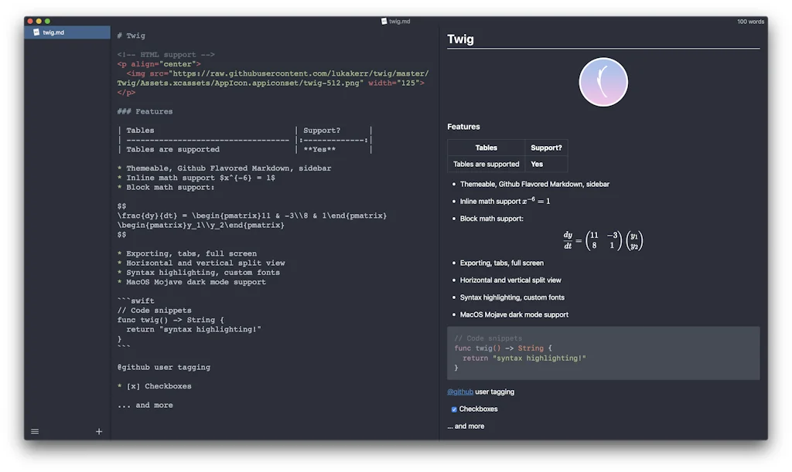
Task: Follow the @github user tagging link
Action: coord(460,392)
